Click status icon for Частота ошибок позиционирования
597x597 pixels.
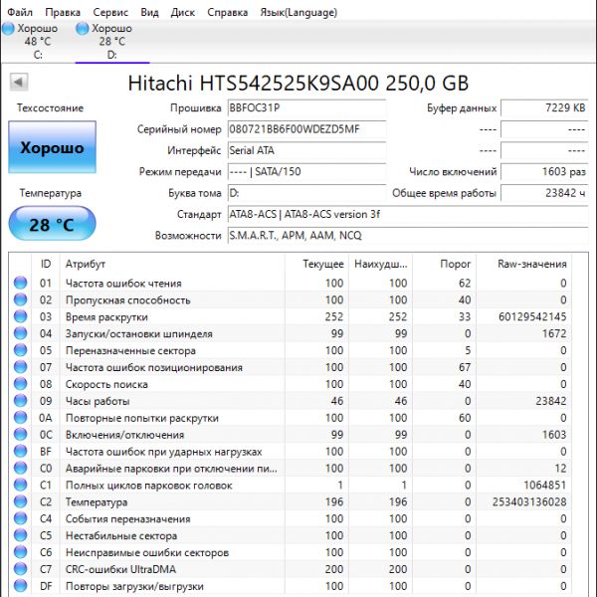click(20, 367)
